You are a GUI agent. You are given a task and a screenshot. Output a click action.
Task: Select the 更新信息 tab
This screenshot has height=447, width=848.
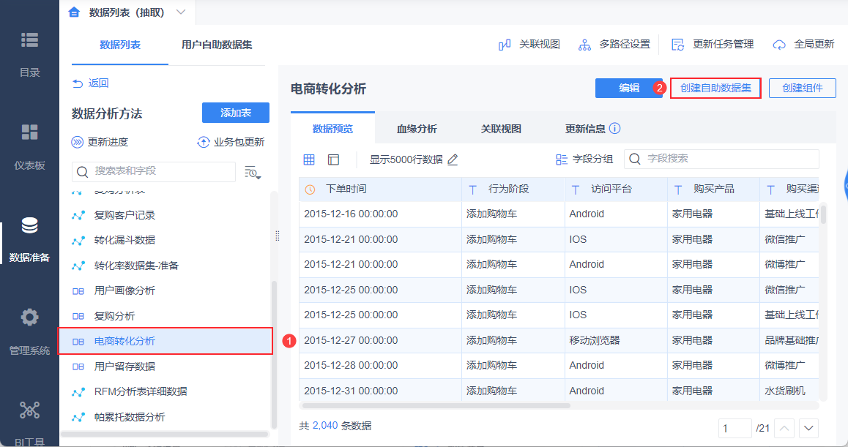pos(585,129)
